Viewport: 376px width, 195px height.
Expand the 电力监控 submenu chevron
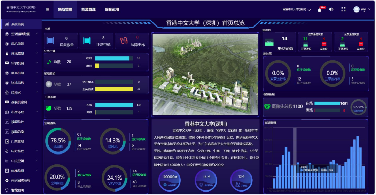pyautogui.click(x=37, y=151)
